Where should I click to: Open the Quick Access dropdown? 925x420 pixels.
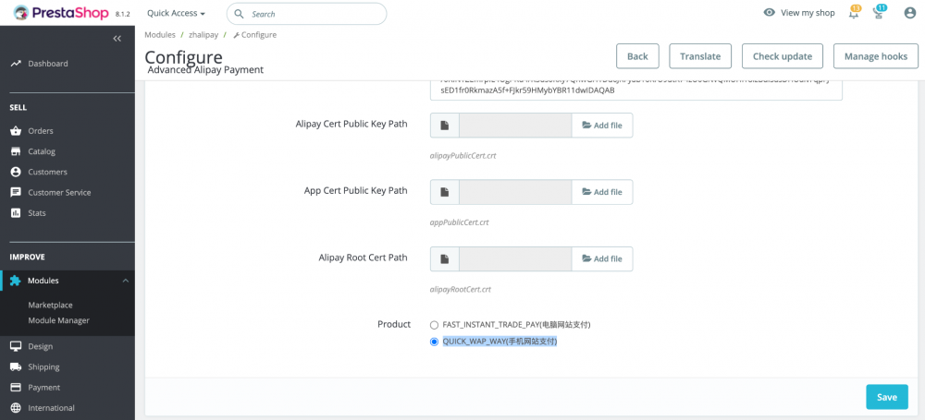[176, 14]
